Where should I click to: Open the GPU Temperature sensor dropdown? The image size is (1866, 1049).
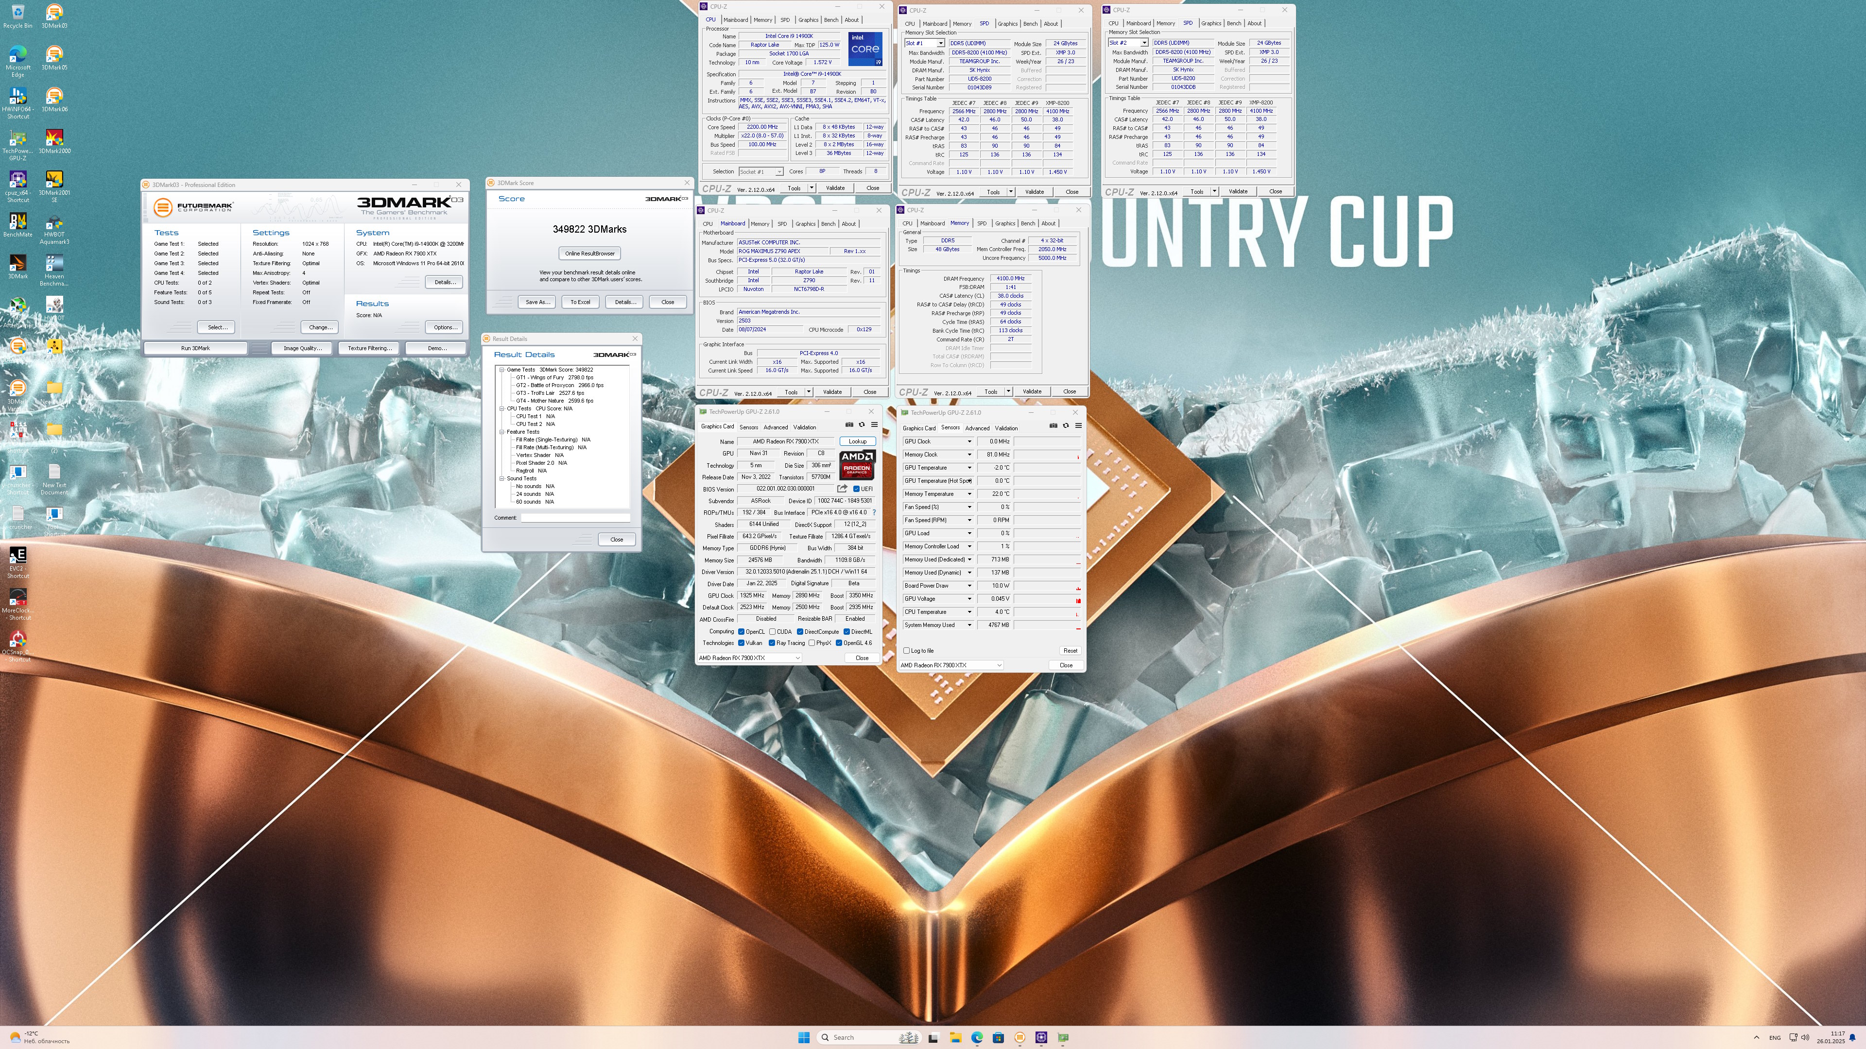pyautogui.click(x=969, y=468)
